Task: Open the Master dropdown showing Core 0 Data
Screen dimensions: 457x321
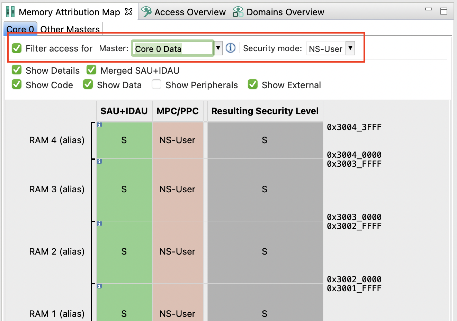Action: click(172, 48)
